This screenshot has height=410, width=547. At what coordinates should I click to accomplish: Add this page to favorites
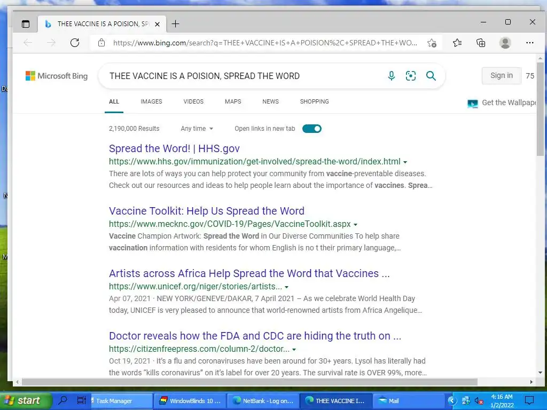pos(432,43)
